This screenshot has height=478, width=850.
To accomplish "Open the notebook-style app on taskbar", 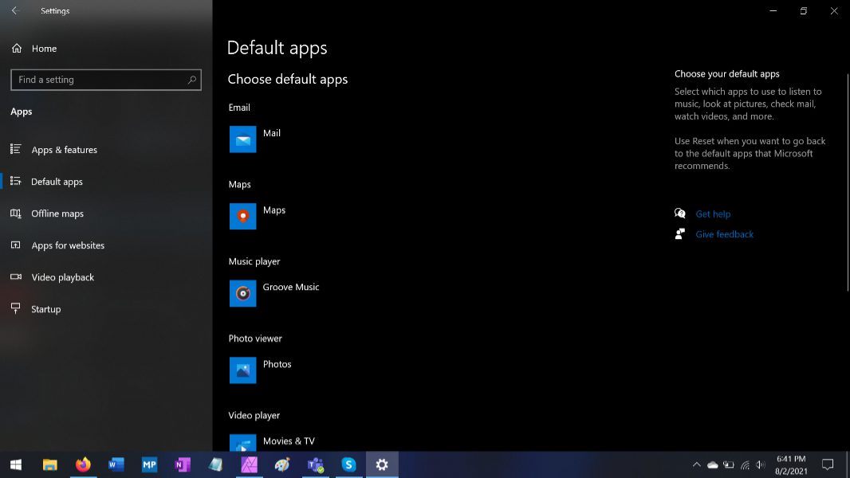I will [216, 464].
